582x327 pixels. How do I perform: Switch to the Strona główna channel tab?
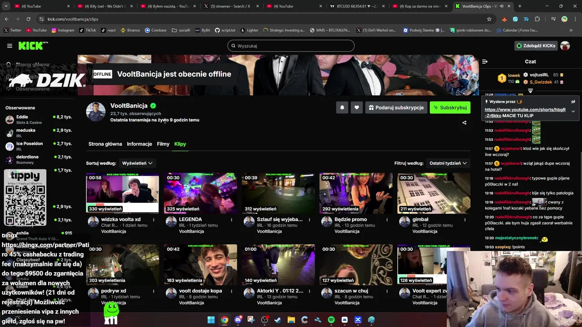[105, 144]
